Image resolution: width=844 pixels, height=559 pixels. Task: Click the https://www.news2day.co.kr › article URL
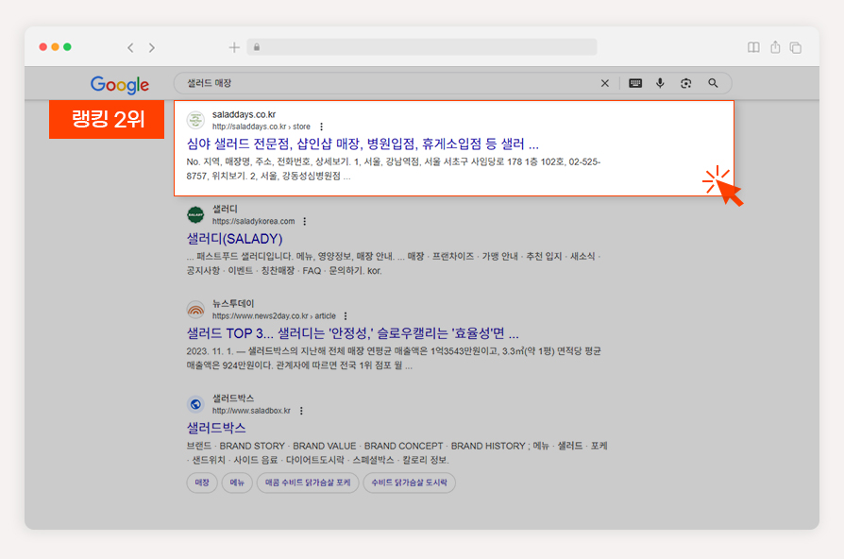point(274,316)
